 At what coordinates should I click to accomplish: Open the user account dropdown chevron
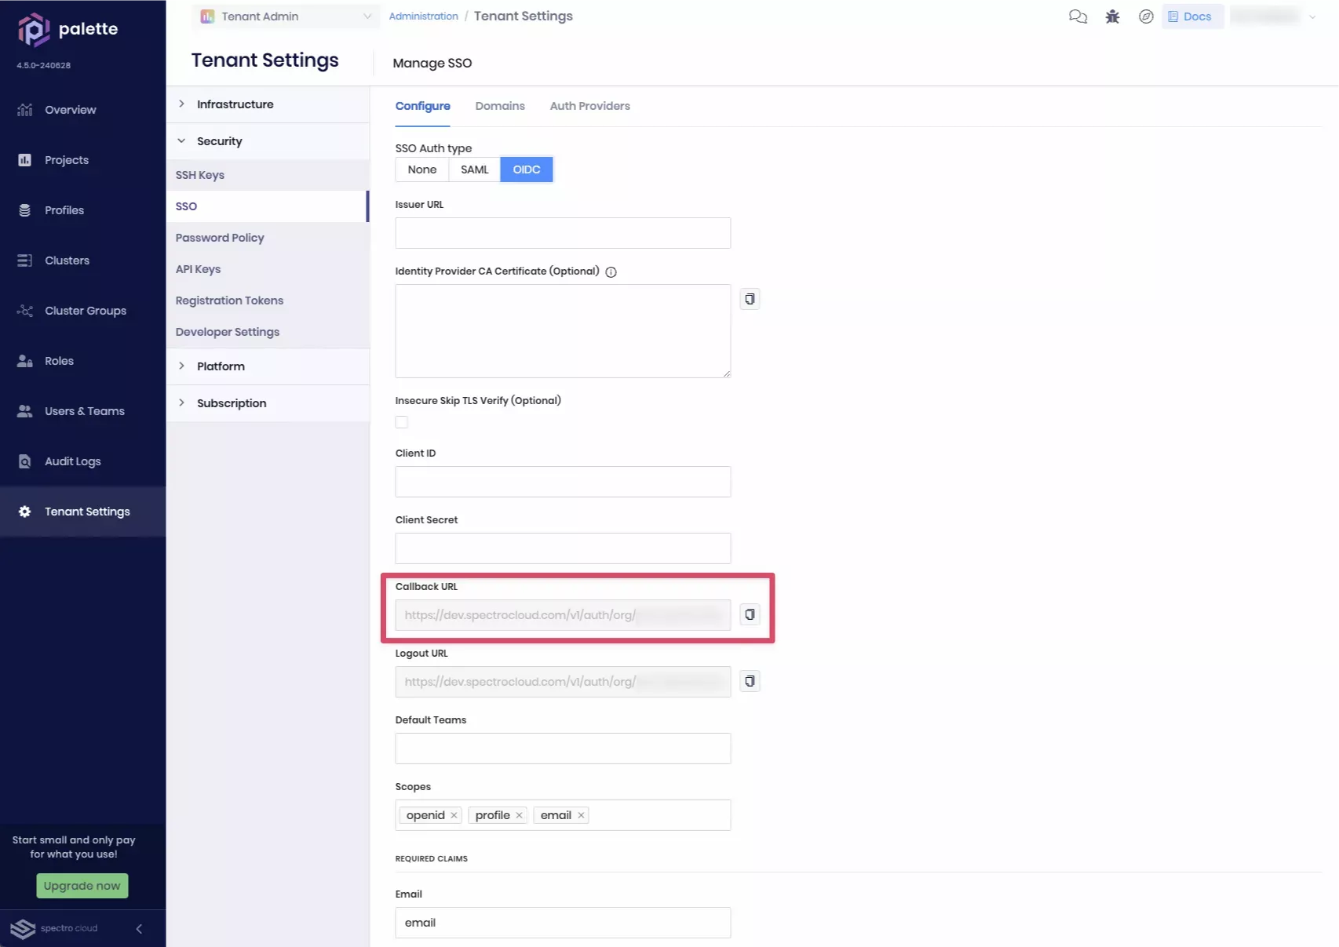point(1312,16)
